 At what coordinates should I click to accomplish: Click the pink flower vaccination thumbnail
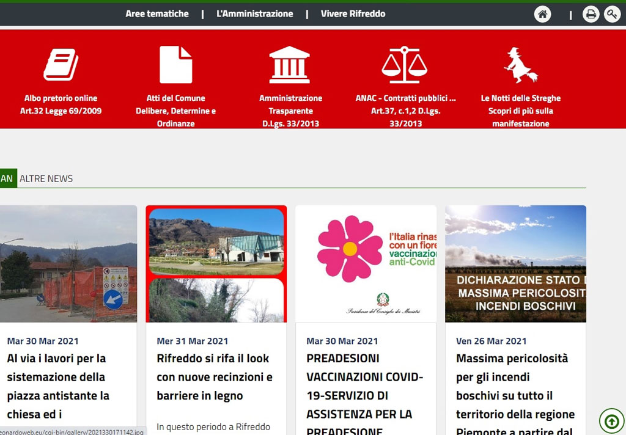pos(366,264)
